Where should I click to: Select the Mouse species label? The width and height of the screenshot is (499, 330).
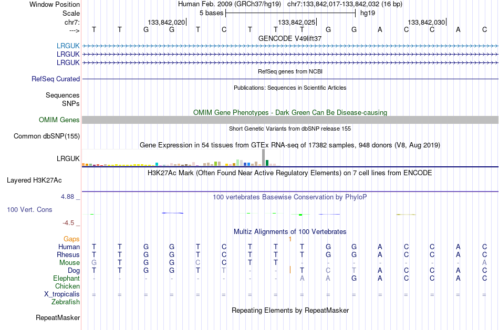(x=69, y=263)
